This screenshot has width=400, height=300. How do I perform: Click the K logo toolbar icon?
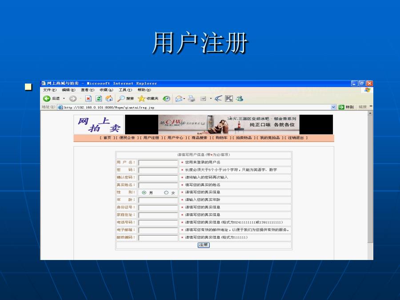[229, 99]
